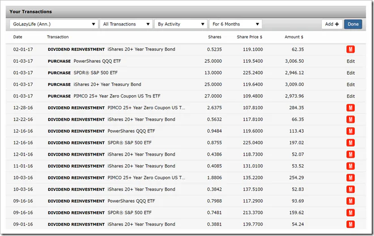Click the red M icon for 09-01-16 row
The width and height of the screenshot is (374, 236).
point(350,224)
